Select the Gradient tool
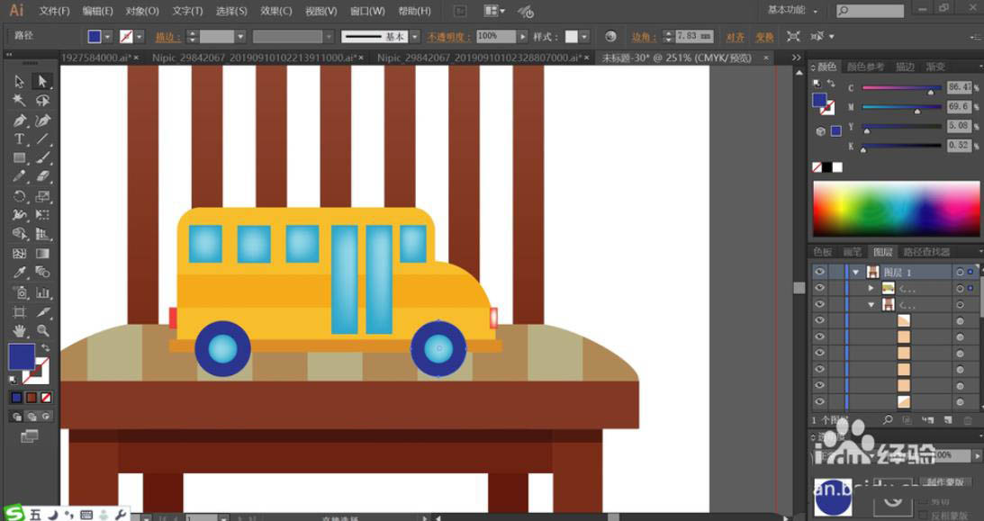Viewport: 984px width, 521px height. point(42,253)
